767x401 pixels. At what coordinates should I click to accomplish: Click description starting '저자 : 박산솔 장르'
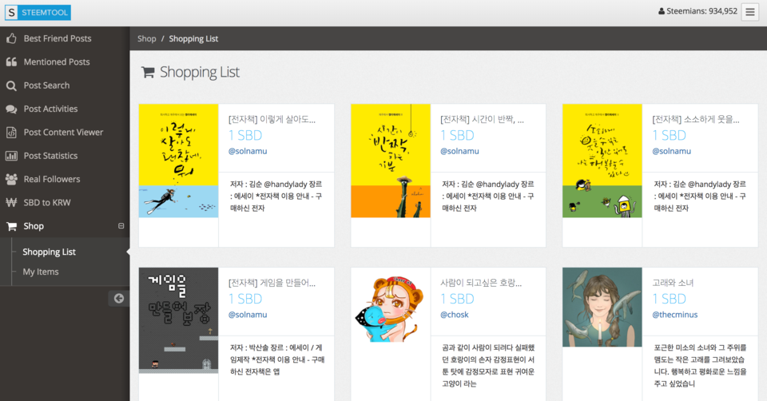click(x=277, y=359)
